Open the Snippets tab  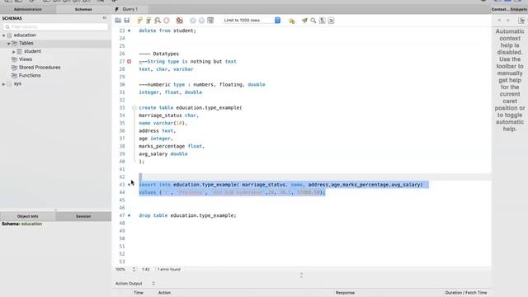518,9
